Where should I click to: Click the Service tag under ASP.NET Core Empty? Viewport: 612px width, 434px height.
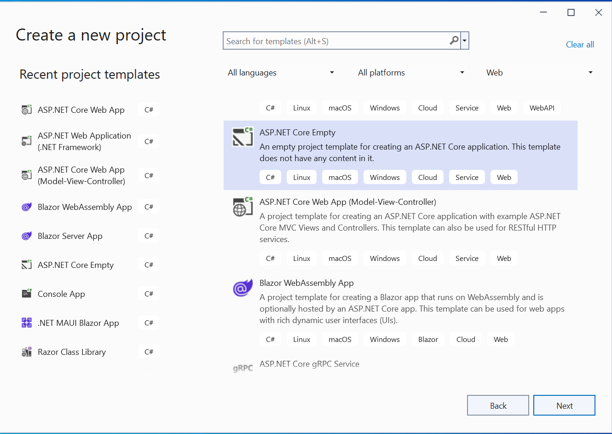click(x=467, y=177)
